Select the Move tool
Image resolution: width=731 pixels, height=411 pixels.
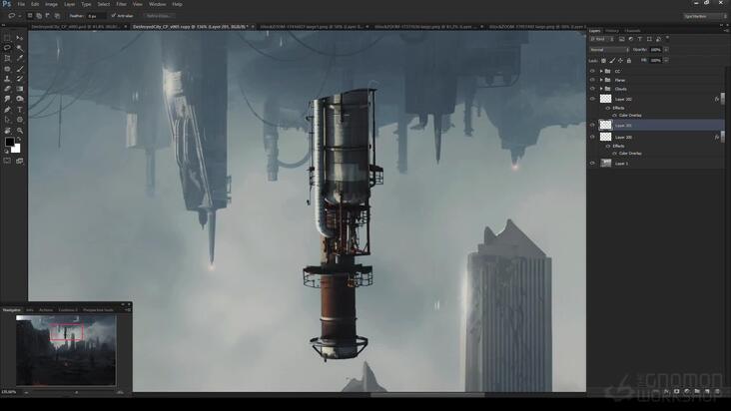click(x=20, y=37)
